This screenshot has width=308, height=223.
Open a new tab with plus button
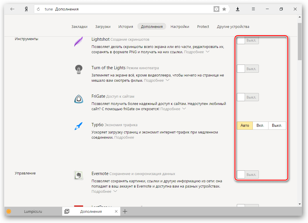125,211
